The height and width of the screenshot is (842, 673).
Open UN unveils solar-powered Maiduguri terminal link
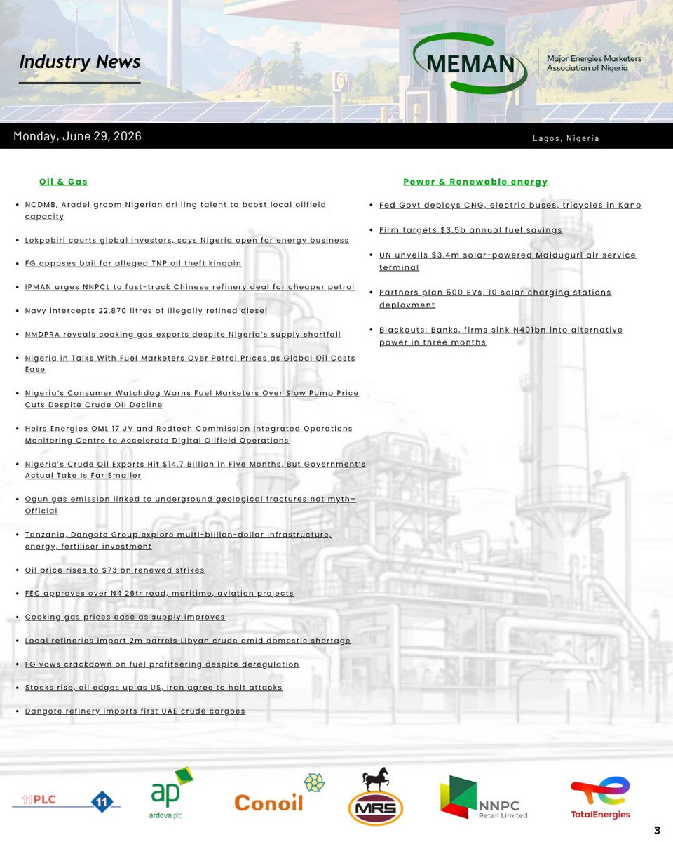coord(508,261)
